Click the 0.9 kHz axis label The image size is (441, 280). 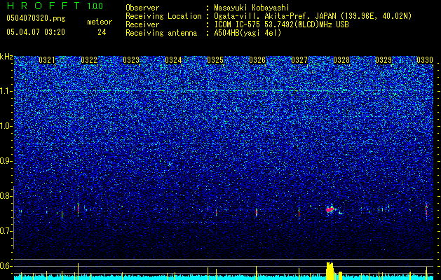6,161
